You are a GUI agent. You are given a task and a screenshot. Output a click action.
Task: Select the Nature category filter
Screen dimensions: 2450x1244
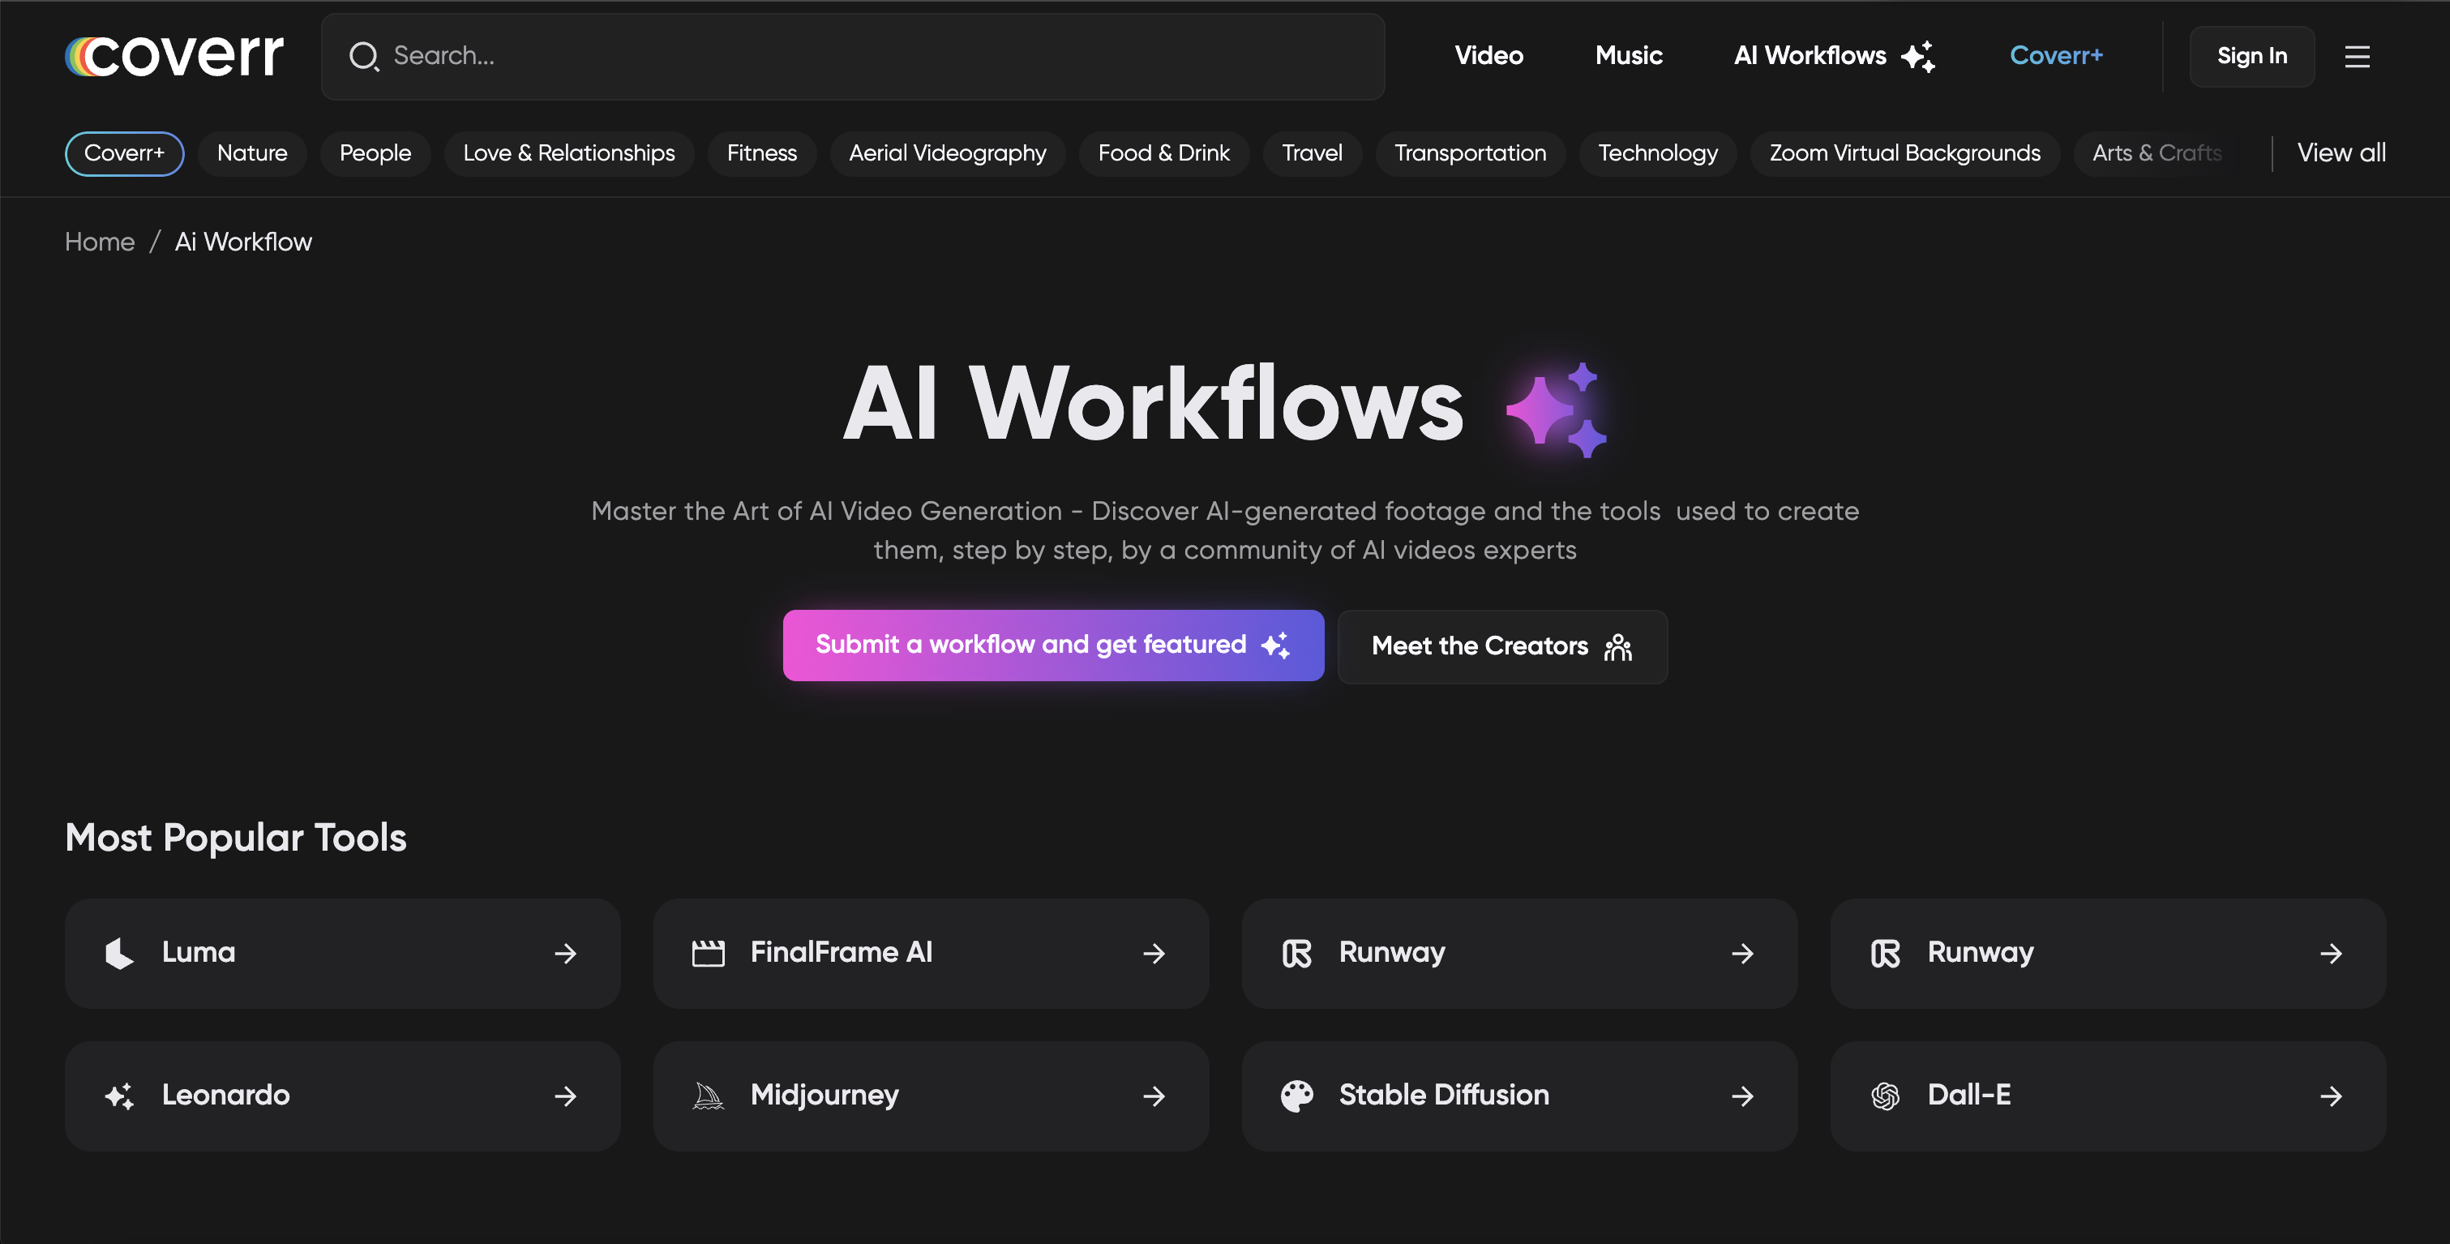252,154
